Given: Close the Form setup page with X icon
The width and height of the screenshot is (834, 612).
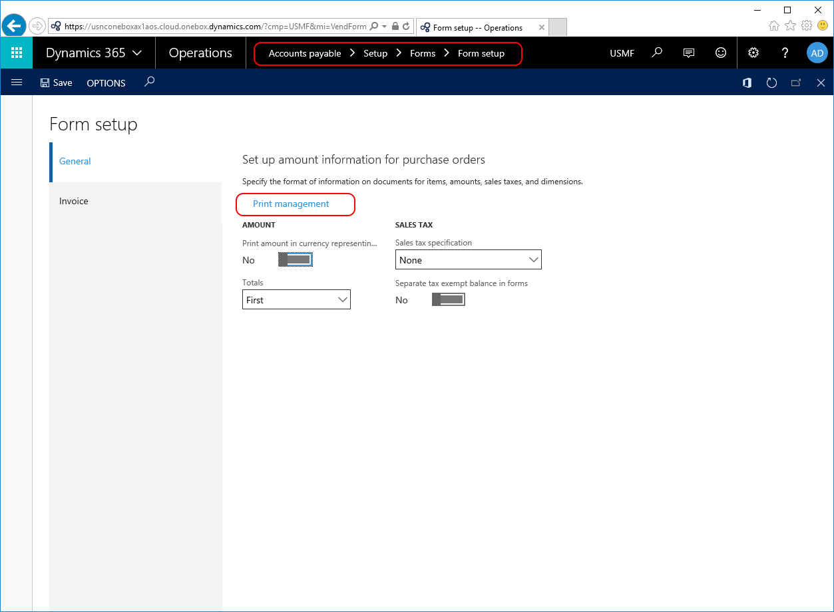Looking at the screenshot, I should [821, 82].
